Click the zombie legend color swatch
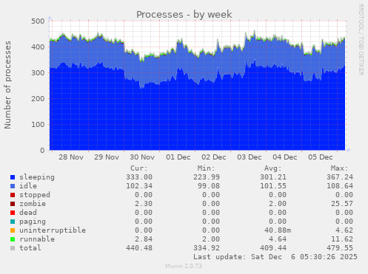Image resolution: width=368 pixels, height=274 pixels. click(13, 204)
